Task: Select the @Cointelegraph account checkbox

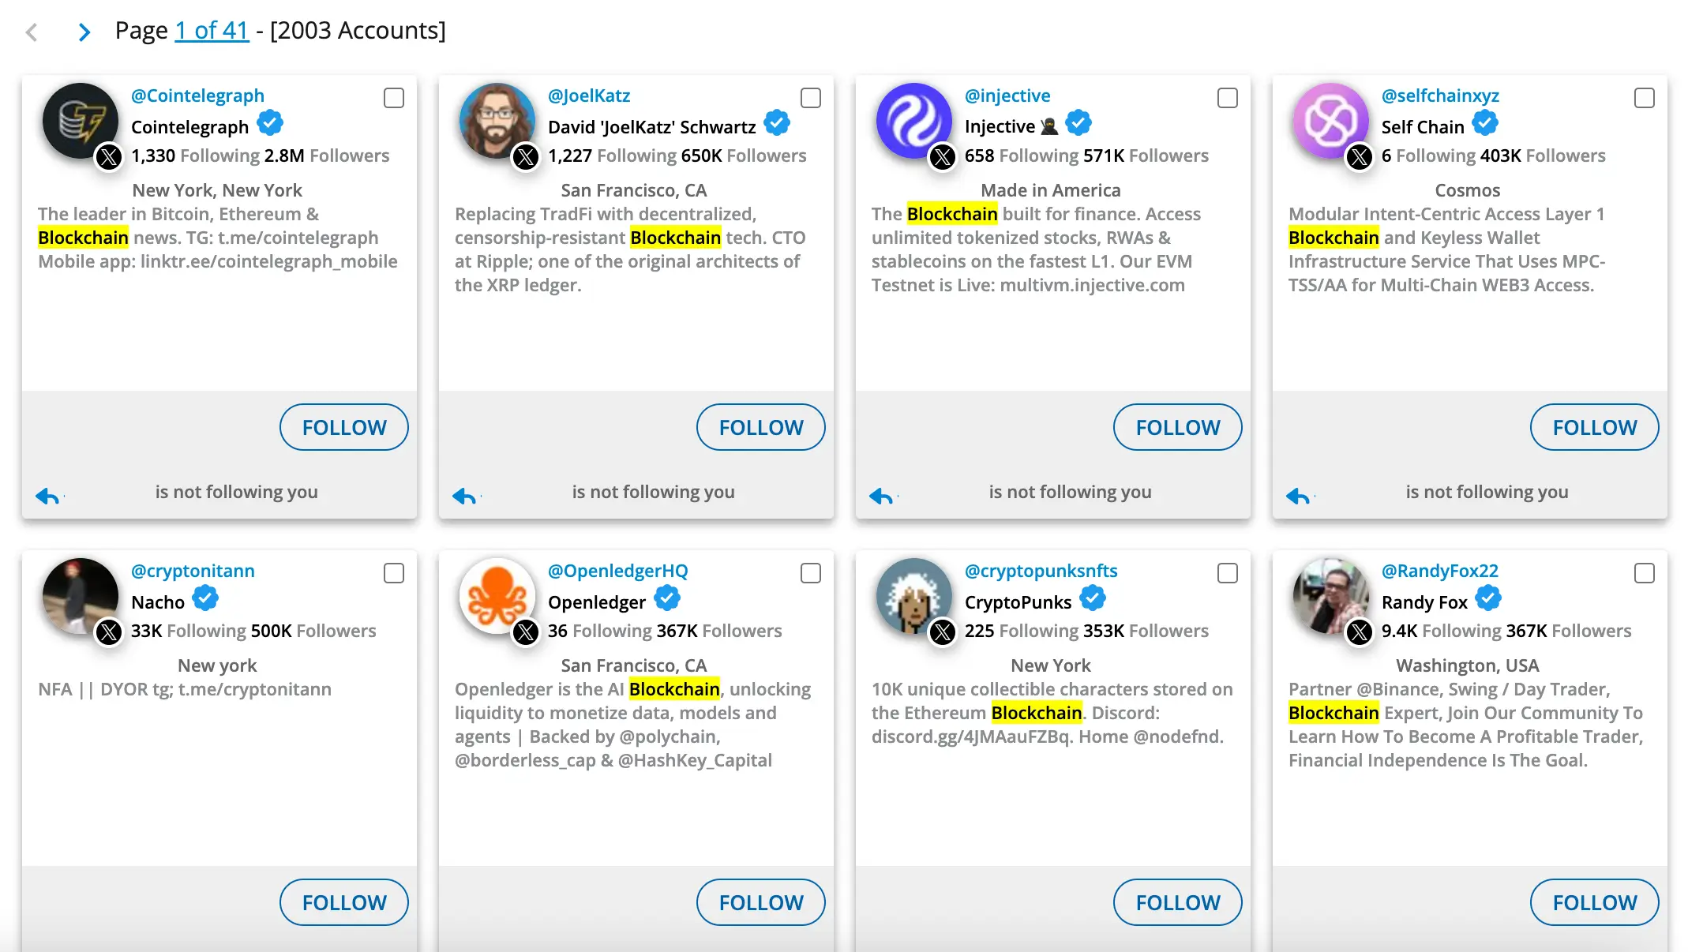Action: coord(394,98)
